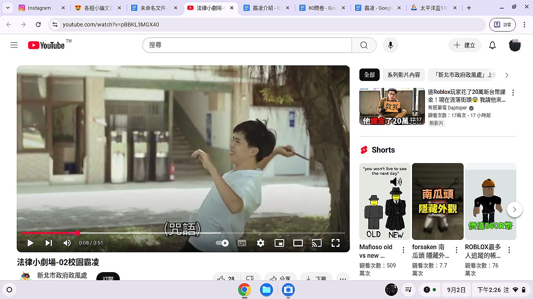Cast video to a TV
This screenshot has height=299, width=533.
(316, 243)
